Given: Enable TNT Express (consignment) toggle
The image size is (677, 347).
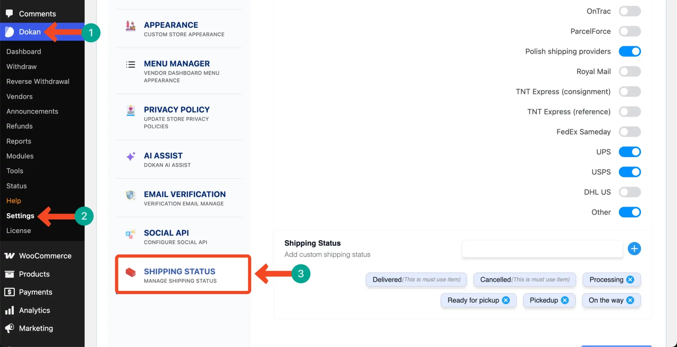Looking at the screenshot, I should pyautogui.click(x=630, y=92).
